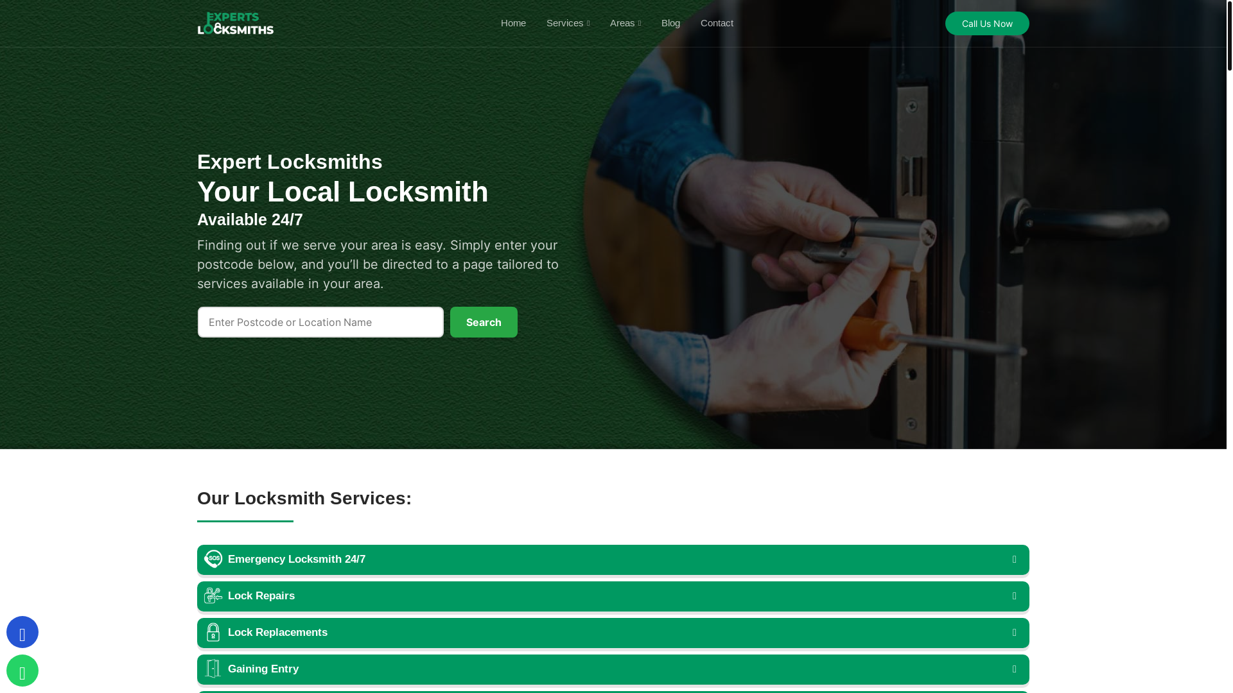Expand the Lock Replacements accordion arrow
1233x693 pixels.
coord(1015,633)
